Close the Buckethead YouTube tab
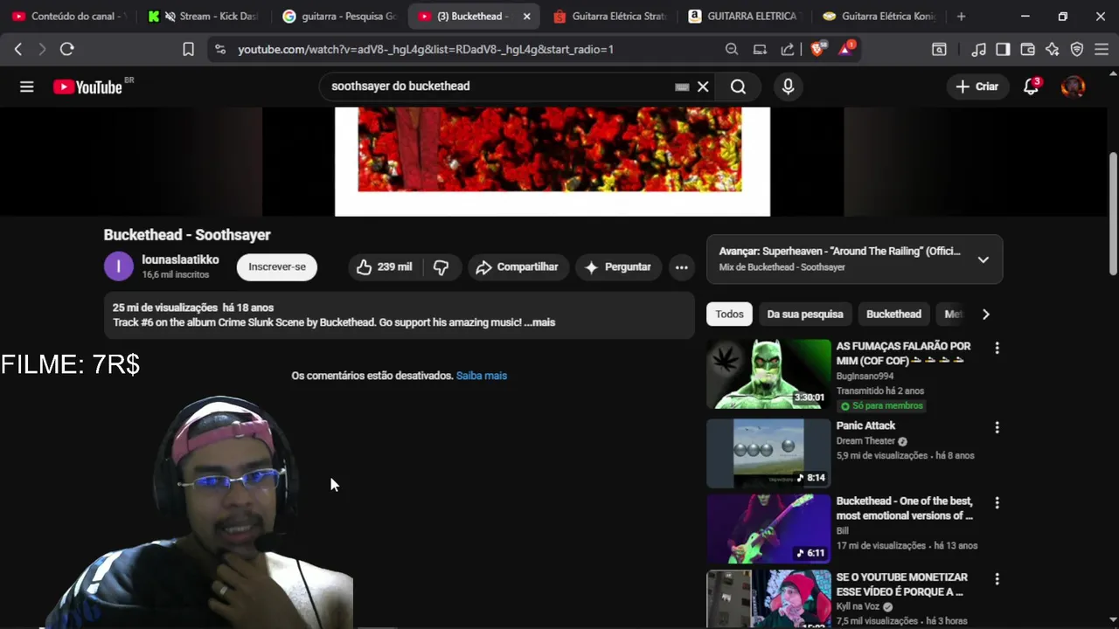The height and width of the screenshot is (629, 1119). pyautogui.click(x=526, y=17)
